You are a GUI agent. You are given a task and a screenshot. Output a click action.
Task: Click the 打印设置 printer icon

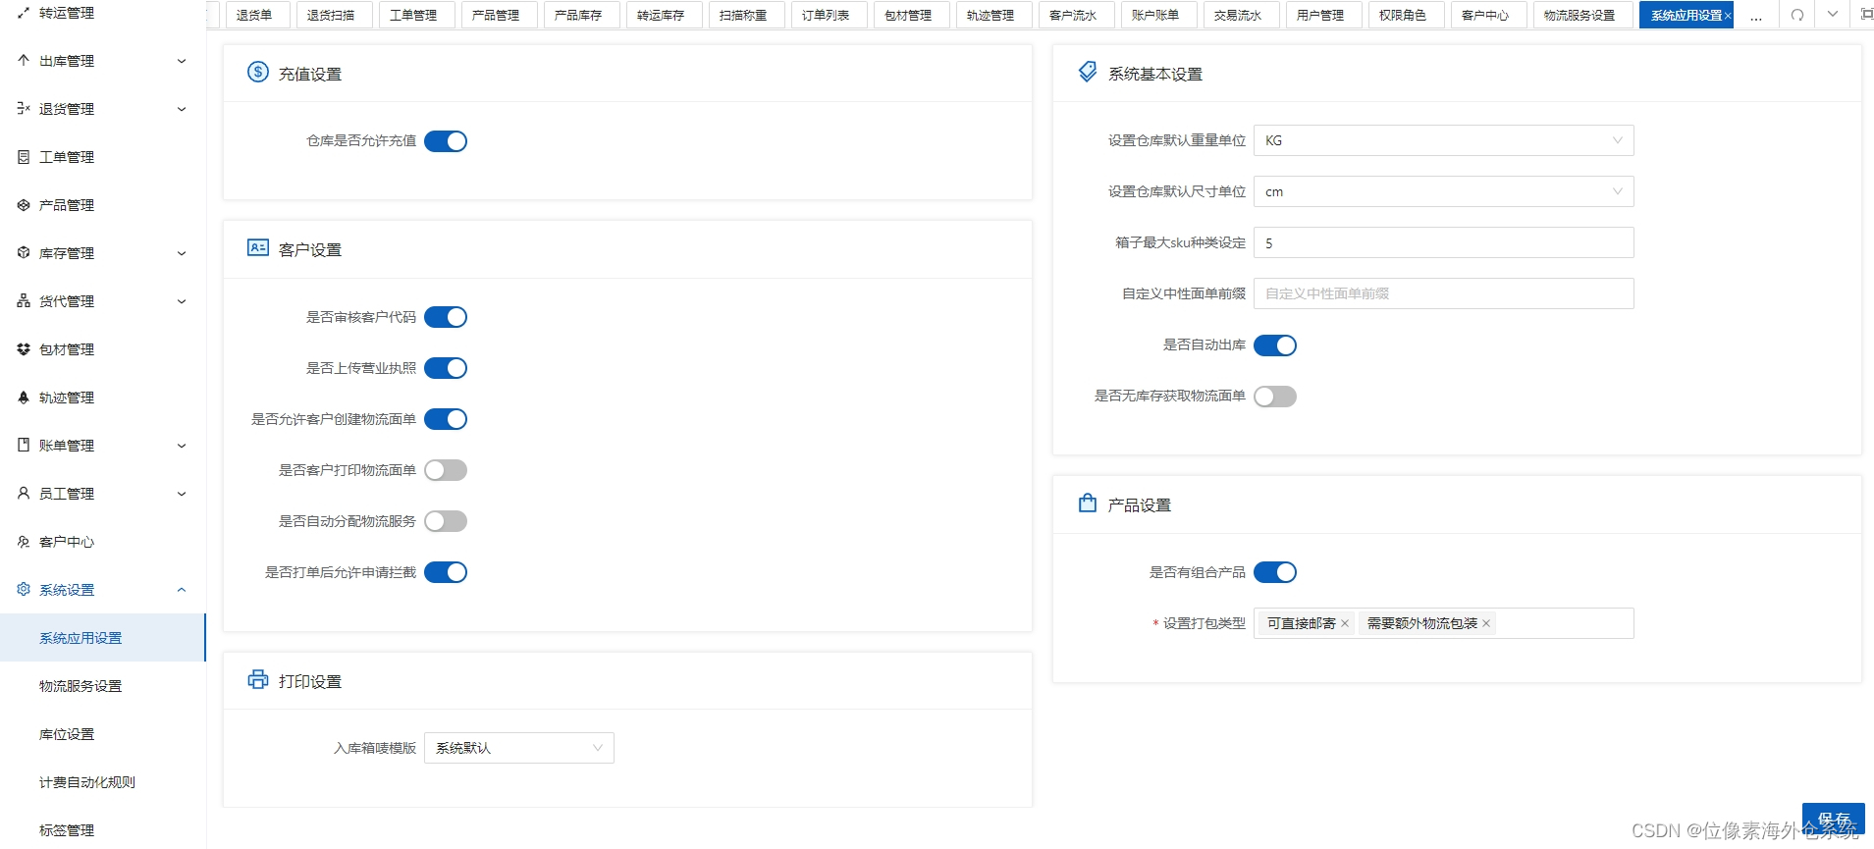click(258, 679)
